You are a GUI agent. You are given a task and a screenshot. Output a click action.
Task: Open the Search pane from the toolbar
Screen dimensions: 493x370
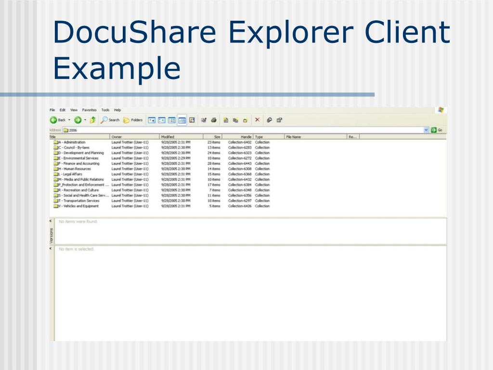pyautogui.click(x=110, y=120)
